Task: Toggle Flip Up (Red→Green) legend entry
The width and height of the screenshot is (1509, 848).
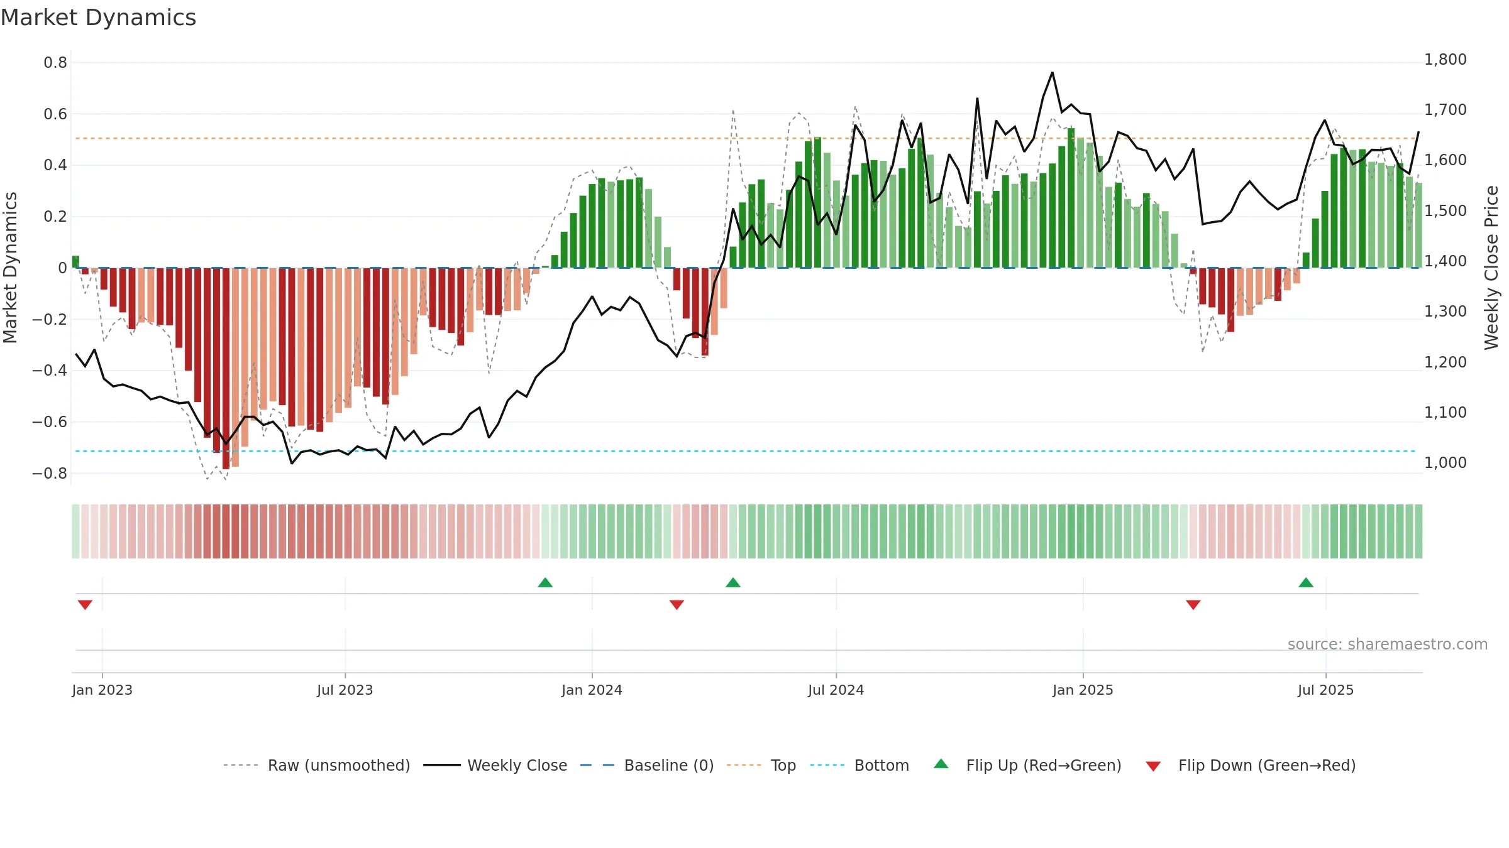Action: [x=1027, y=765]
